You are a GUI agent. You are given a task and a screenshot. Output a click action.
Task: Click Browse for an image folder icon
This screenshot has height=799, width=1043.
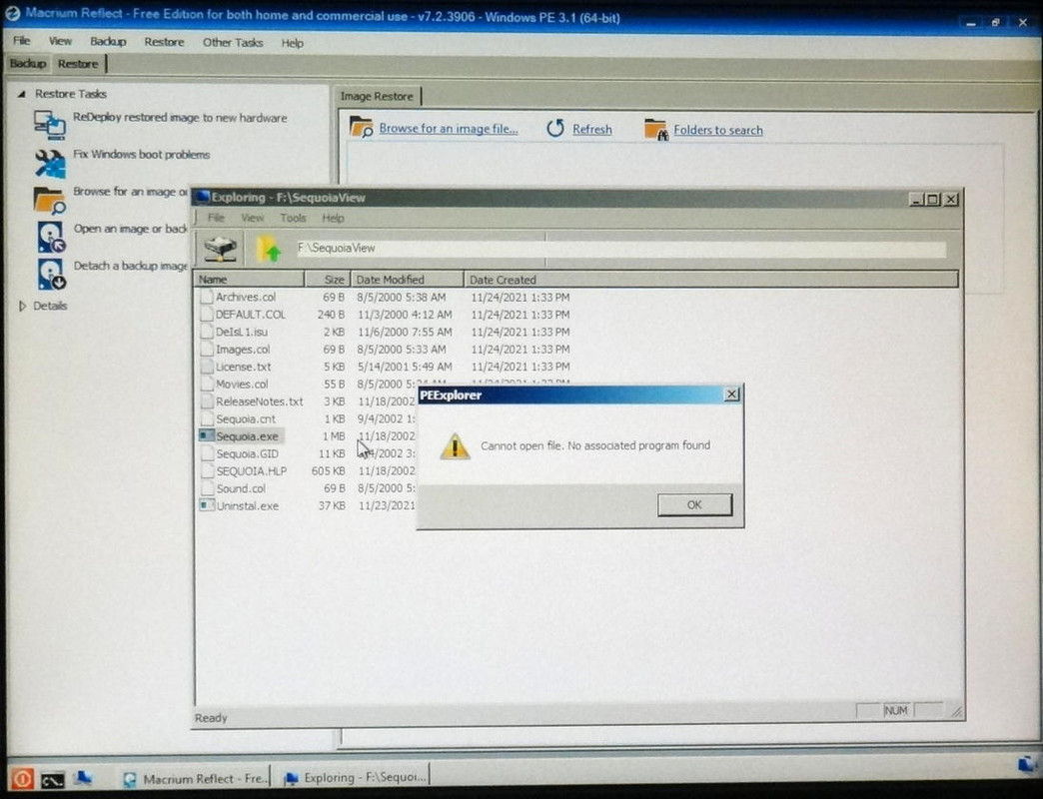[x=50, y=200]
